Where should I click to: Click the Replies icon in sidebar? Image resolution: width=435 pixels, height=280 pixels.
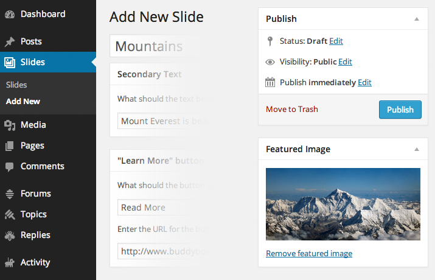coord(10,236)
